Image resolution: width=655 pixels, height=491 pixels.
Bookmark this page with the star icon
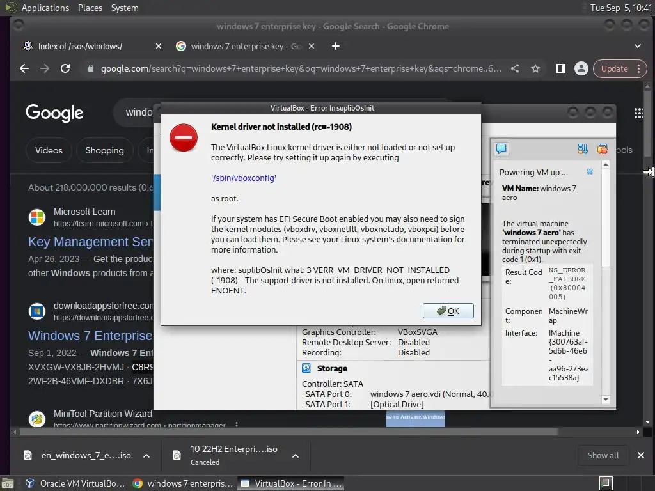click(535, 68)
